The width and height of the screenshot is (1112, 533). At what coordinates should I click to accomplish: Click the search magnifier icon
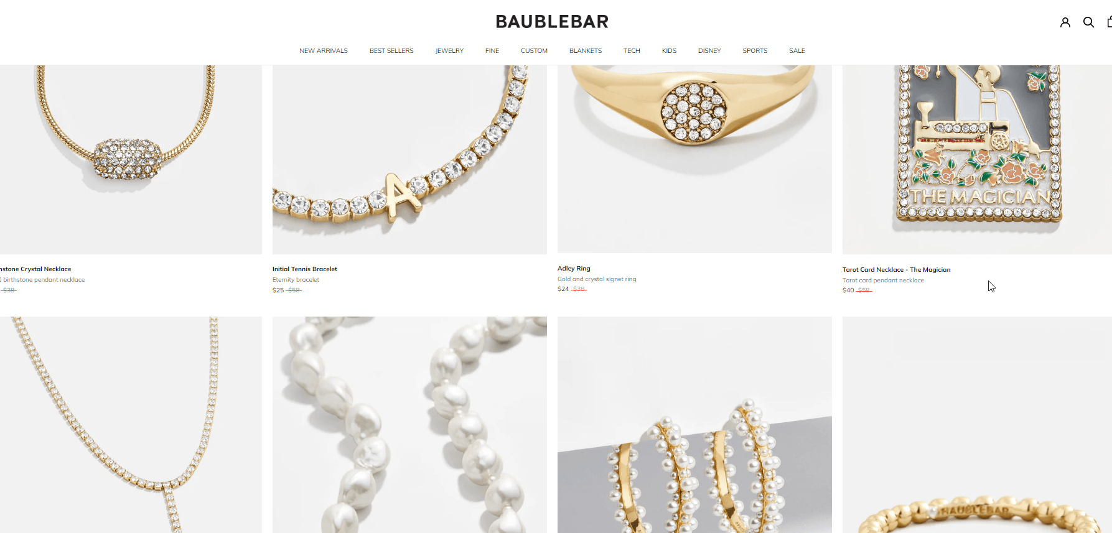coord(1088,22)
